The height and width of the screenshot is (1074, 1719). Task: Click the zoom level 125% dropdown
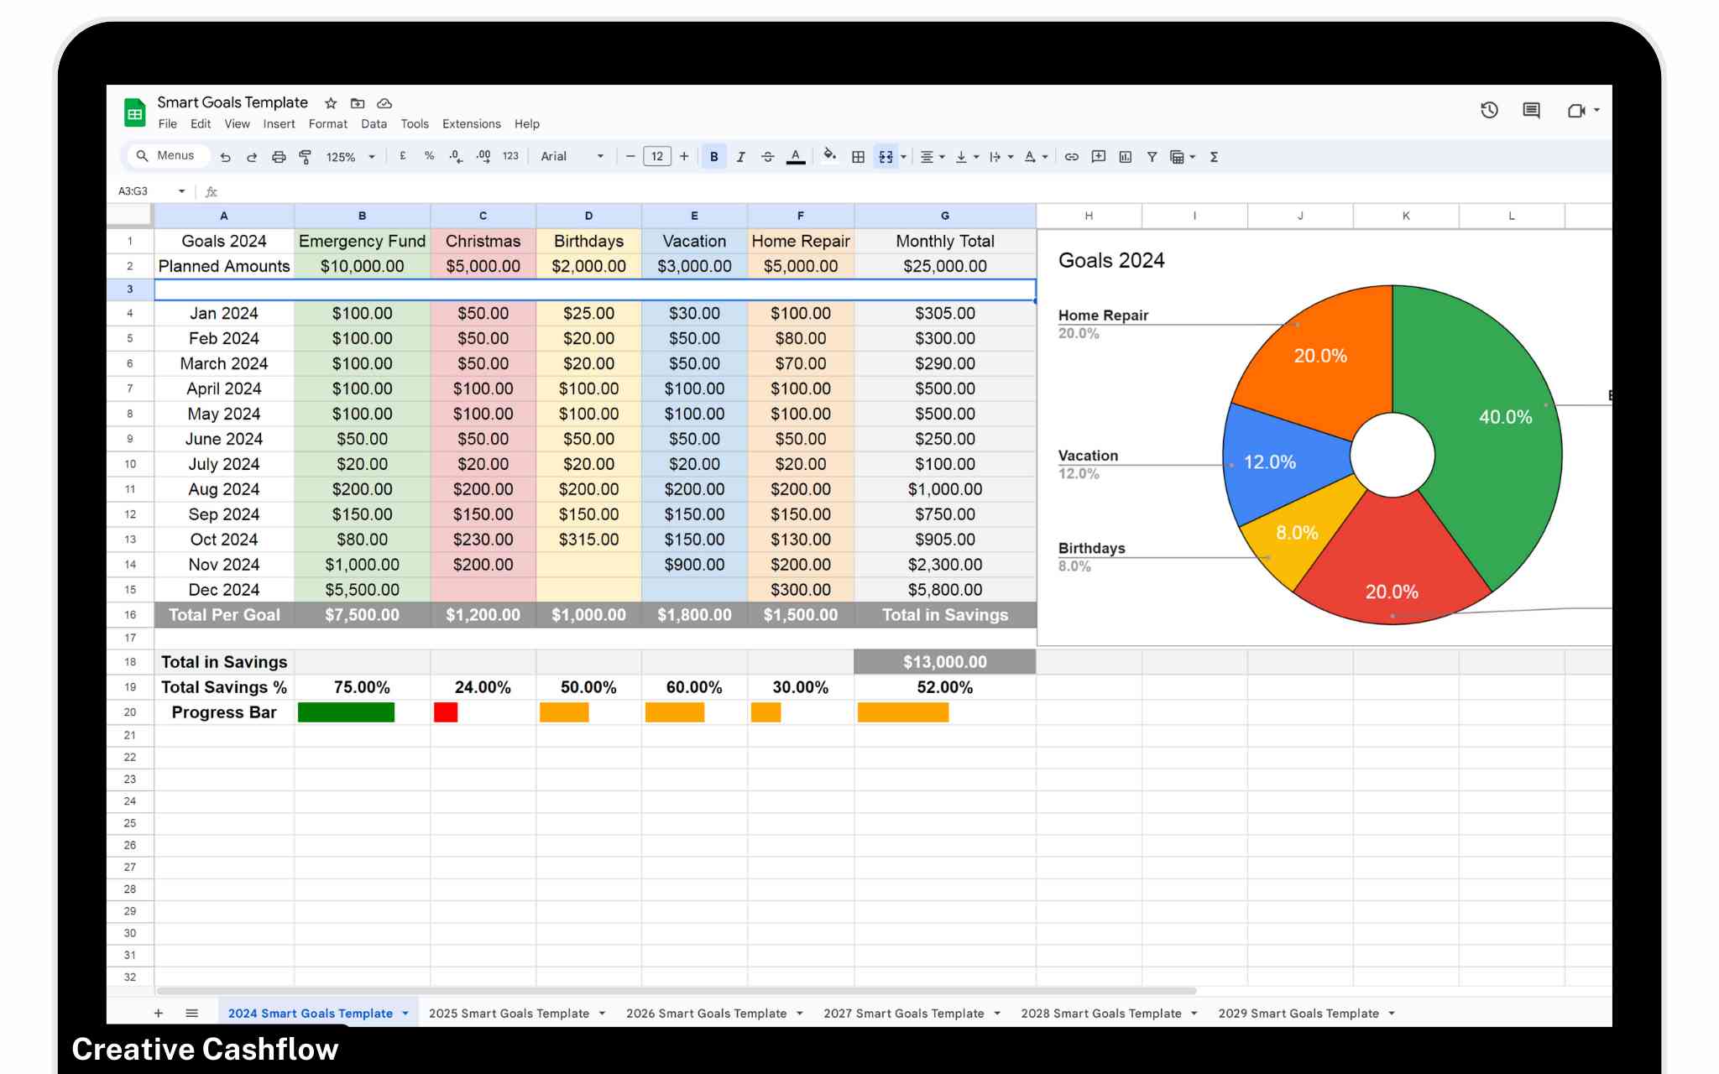350,154
